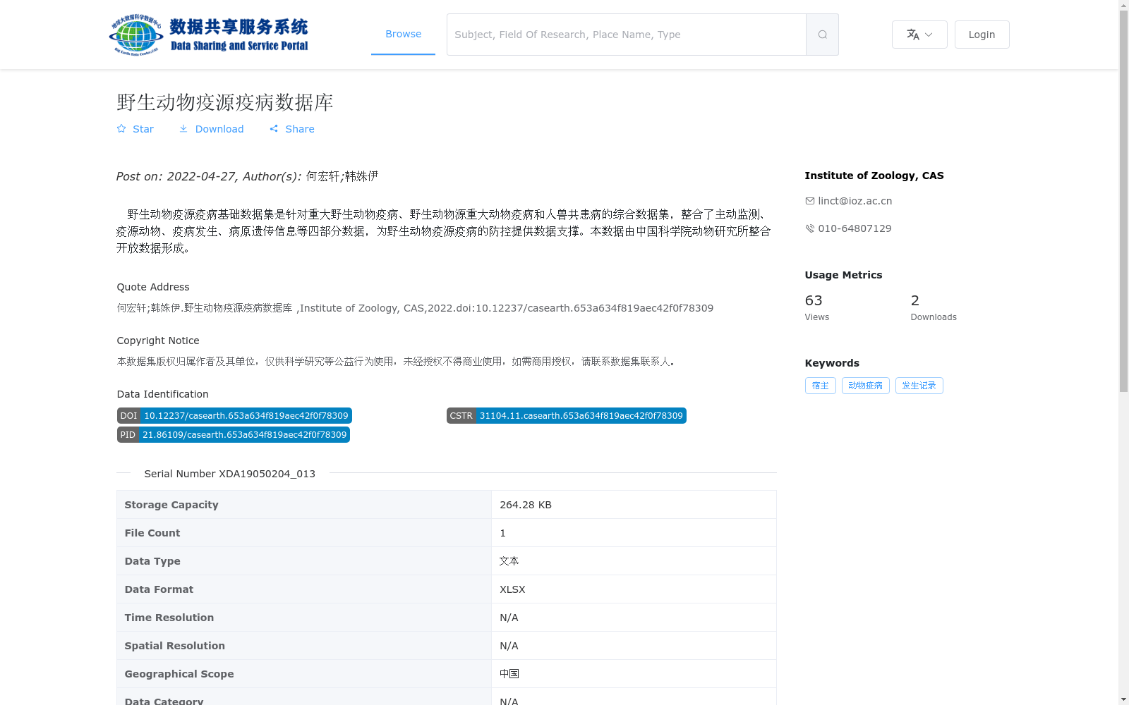Click the Login button
Screen dimensions: 1129x705
982,35
